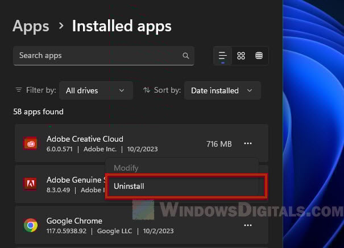Click the Google Chrome app icon
Viewport: 344px width, 248px height.
click(x=31, y=225)
